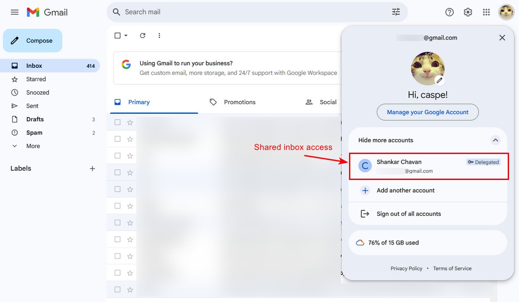Close the account panel
This screenshot has height=302, width=519.
click(x=502, y=38)
